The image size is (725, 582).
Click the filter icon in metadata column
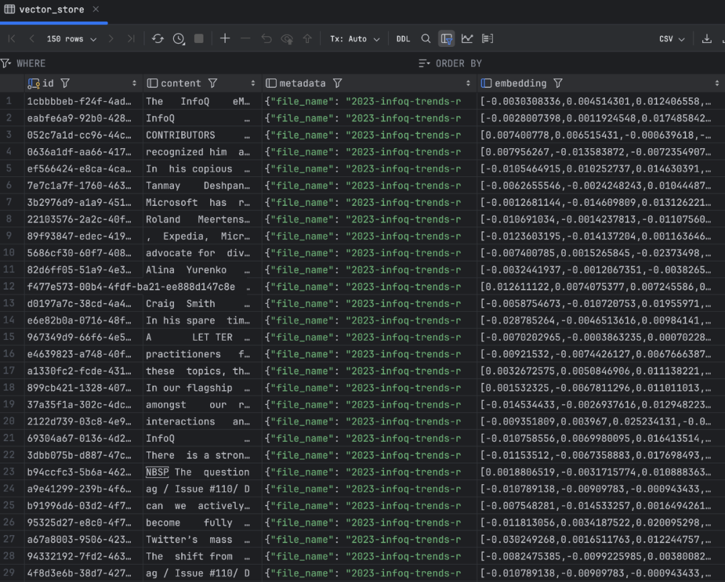pos(338,83)
